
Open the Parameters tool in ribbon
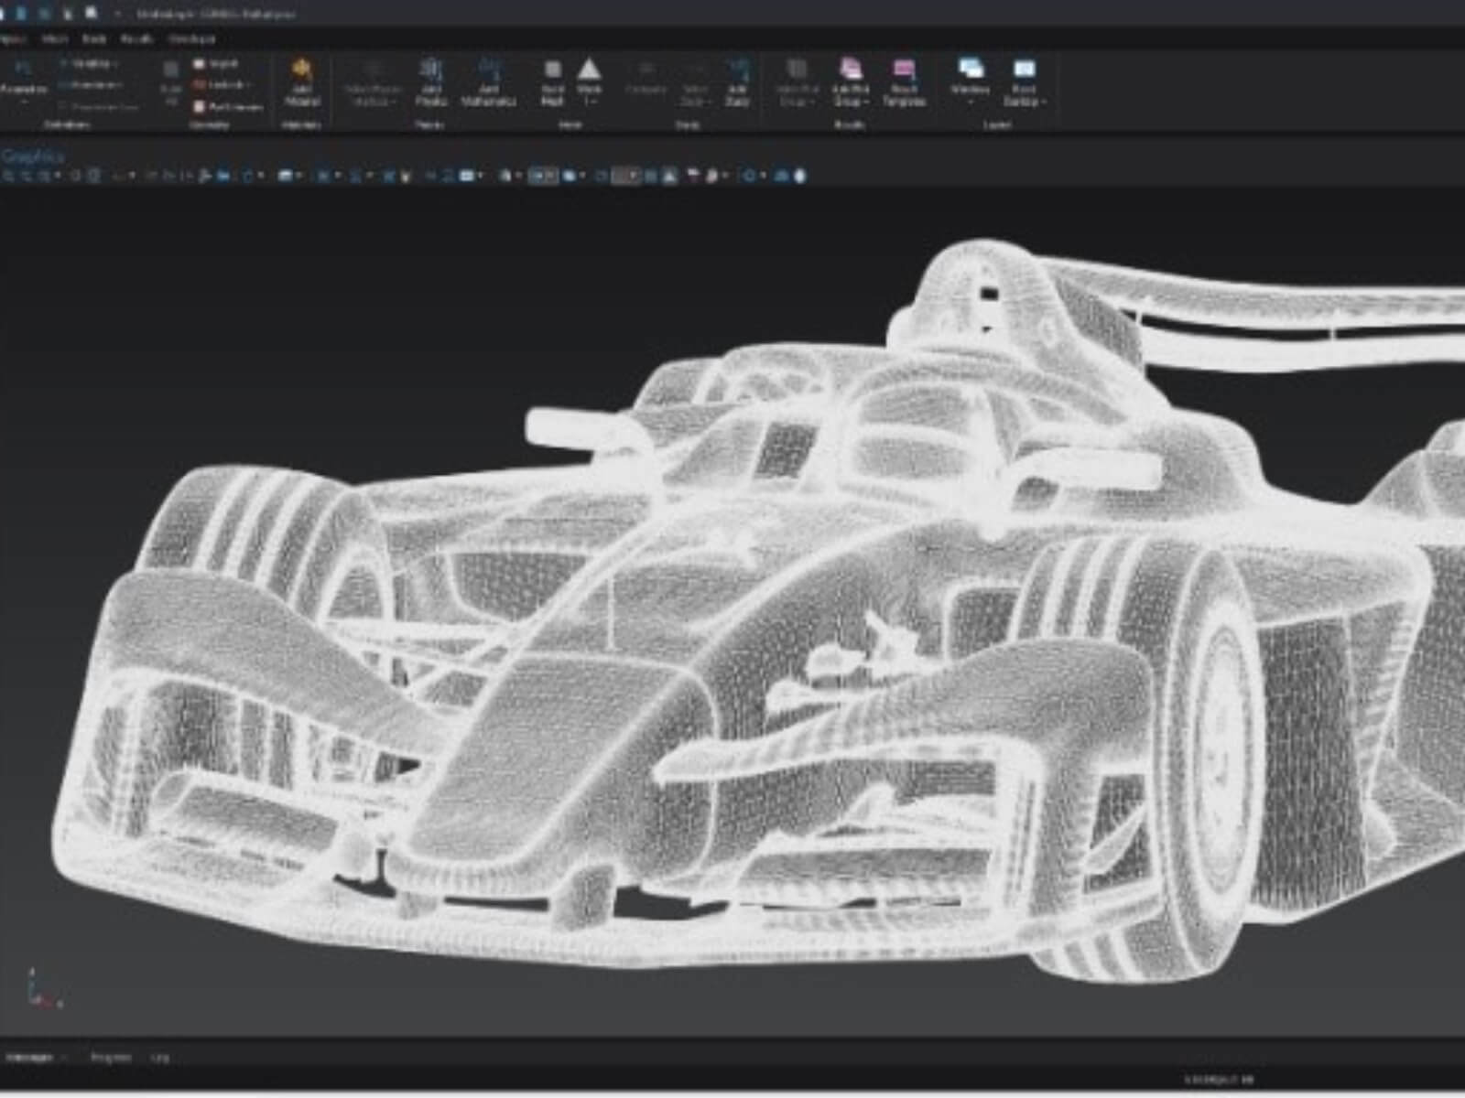pos(23,81)
